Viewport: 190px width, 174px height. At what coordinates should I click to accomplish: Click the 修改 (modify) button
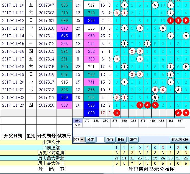click(x=91, y=140)
